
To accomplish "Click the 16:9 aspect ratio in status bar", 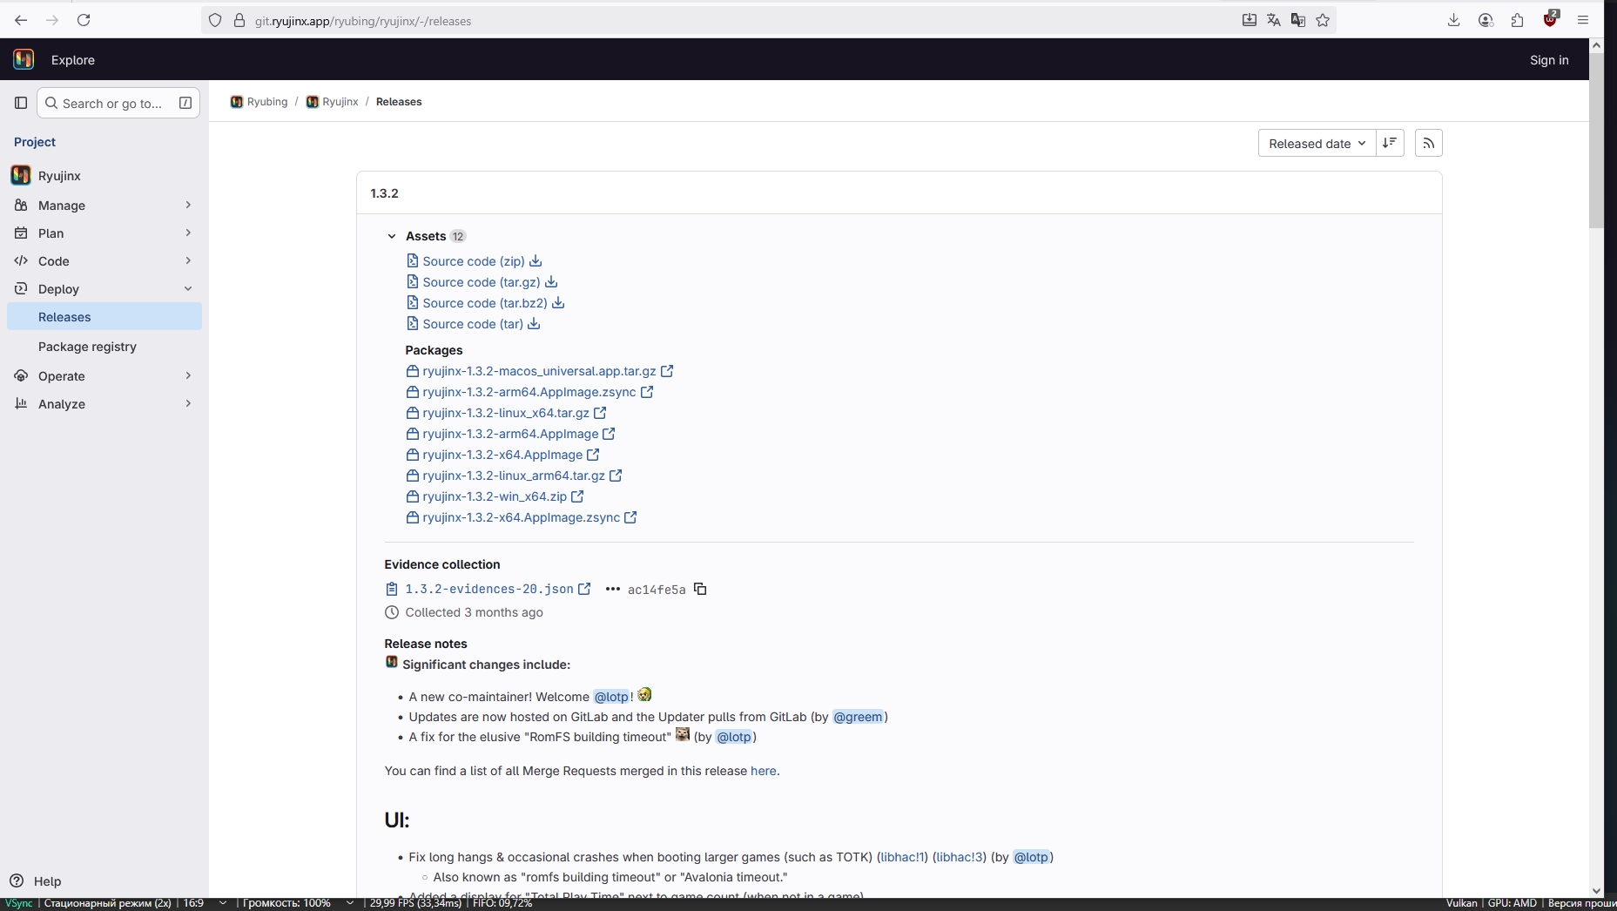I will click(193, 903).
